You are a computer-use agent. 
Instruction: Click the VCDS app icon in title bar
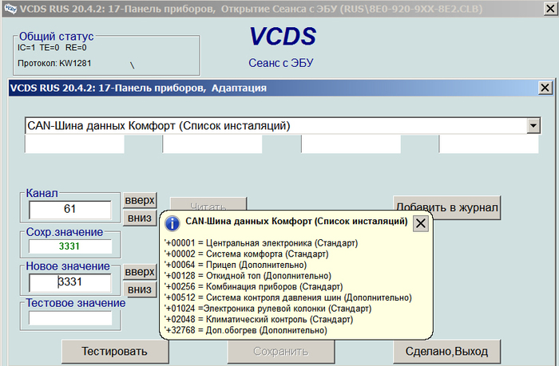pyautogui.click(x=10, y=8)
